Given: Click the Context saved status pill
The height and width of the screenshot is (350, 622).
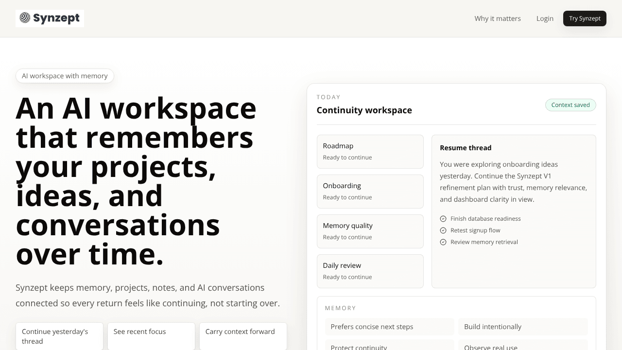Looking at the screenshot, I should pyautogui.click(x=570, y=105).
